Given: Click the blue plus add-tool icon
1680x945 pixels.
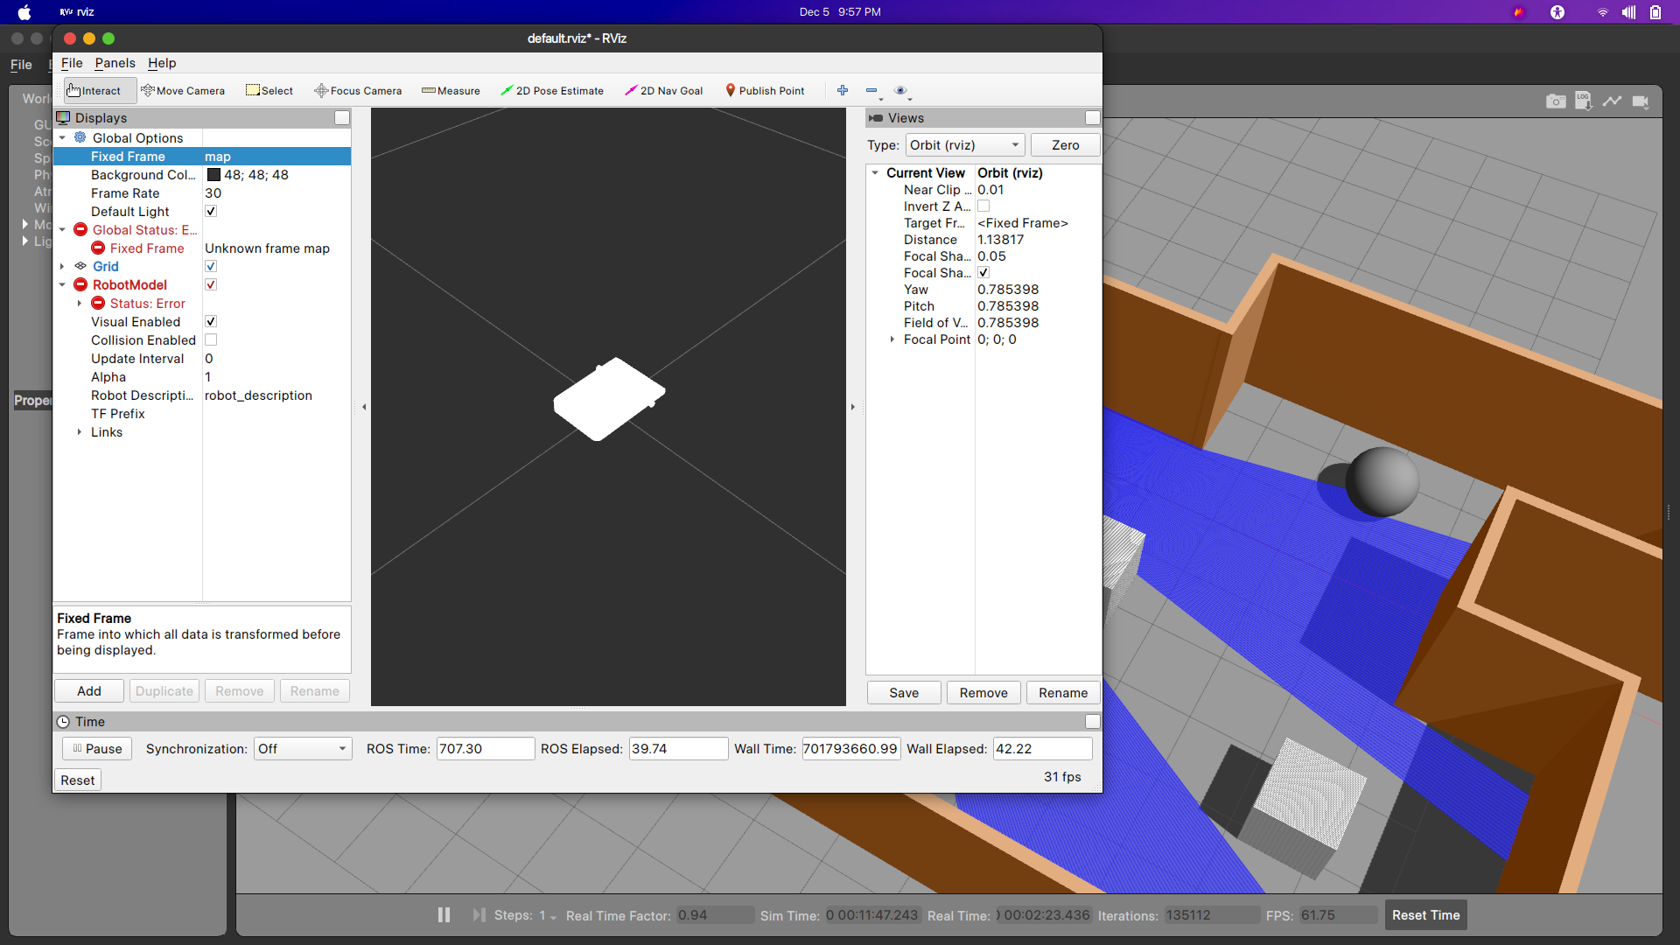Looking at the screenshot, I should [x=843, y=90].
